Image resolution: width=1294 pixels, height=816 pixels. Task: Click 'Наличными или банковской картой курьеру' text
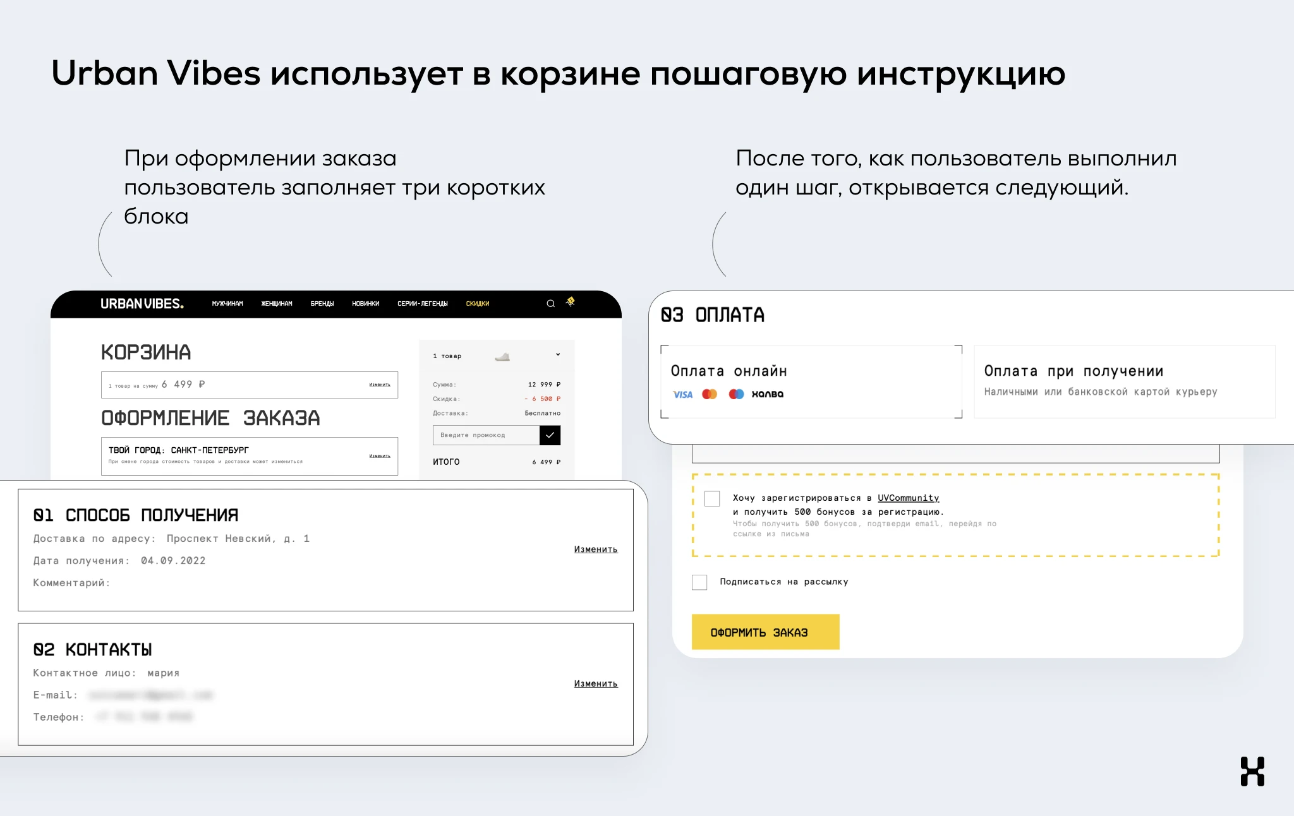point(1101,392)
